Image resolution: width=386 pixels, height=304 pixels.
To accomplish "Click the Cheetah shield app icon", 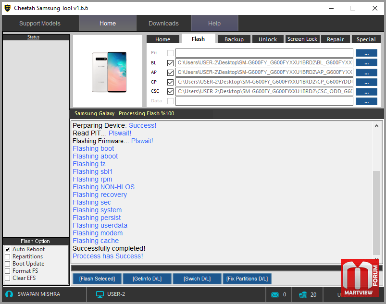I will coord(8,8).
